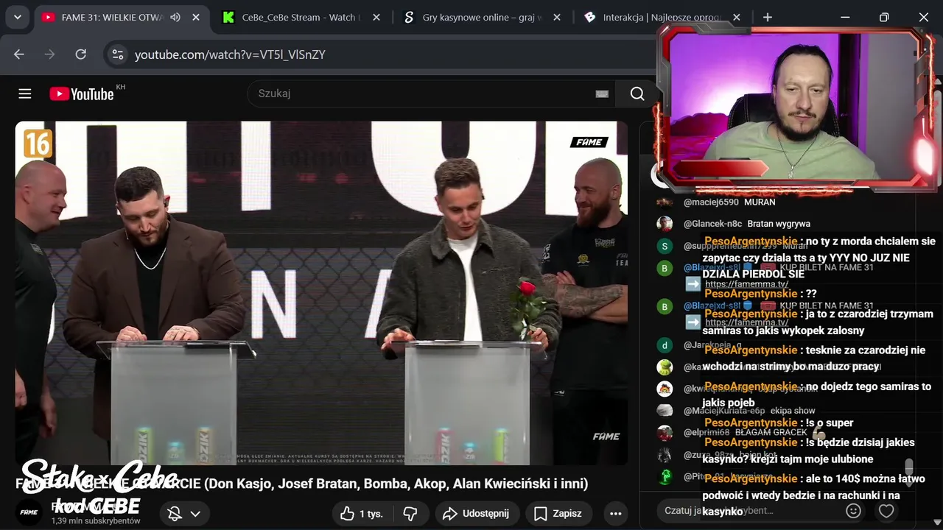Viewport: 943px width, 530px height.
Task: Switch to CeBe_CeBe Stream tab
Action: coord(301,17)
